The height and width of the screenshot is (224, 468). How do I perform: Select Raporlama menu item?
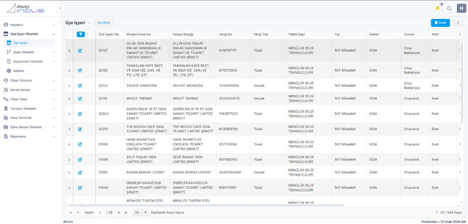click(x=18, y=137)
